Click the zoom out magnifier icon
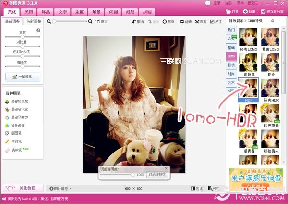This screenshot has width=288, height=204. point(48,21)
